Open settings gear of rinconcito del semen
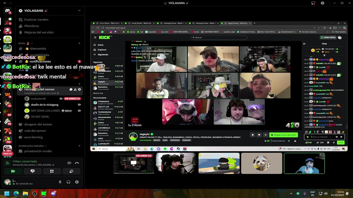This screenshot has height=198, width=353. (79, 89)
